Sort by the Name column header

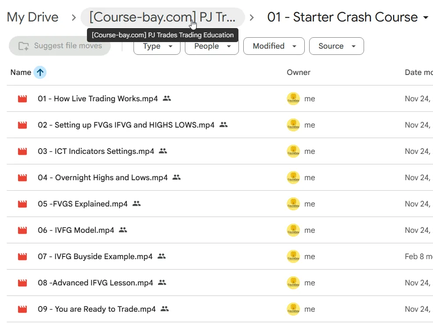(x=21, y=72)
